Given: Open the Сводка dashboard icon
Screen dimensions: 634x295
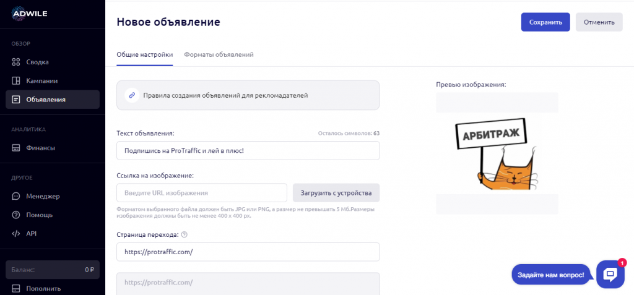Looking at the screenshot, I should pyautogui.click(x=16, y=62).
